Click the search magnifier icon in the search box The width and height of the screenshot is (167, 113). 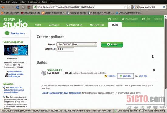pos(164,7)
